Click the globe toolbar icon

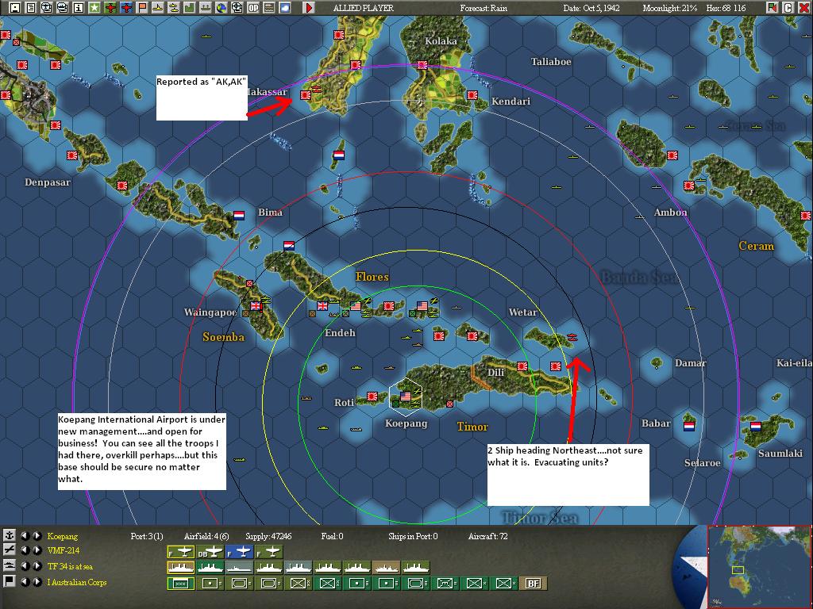tap(222, 8)
